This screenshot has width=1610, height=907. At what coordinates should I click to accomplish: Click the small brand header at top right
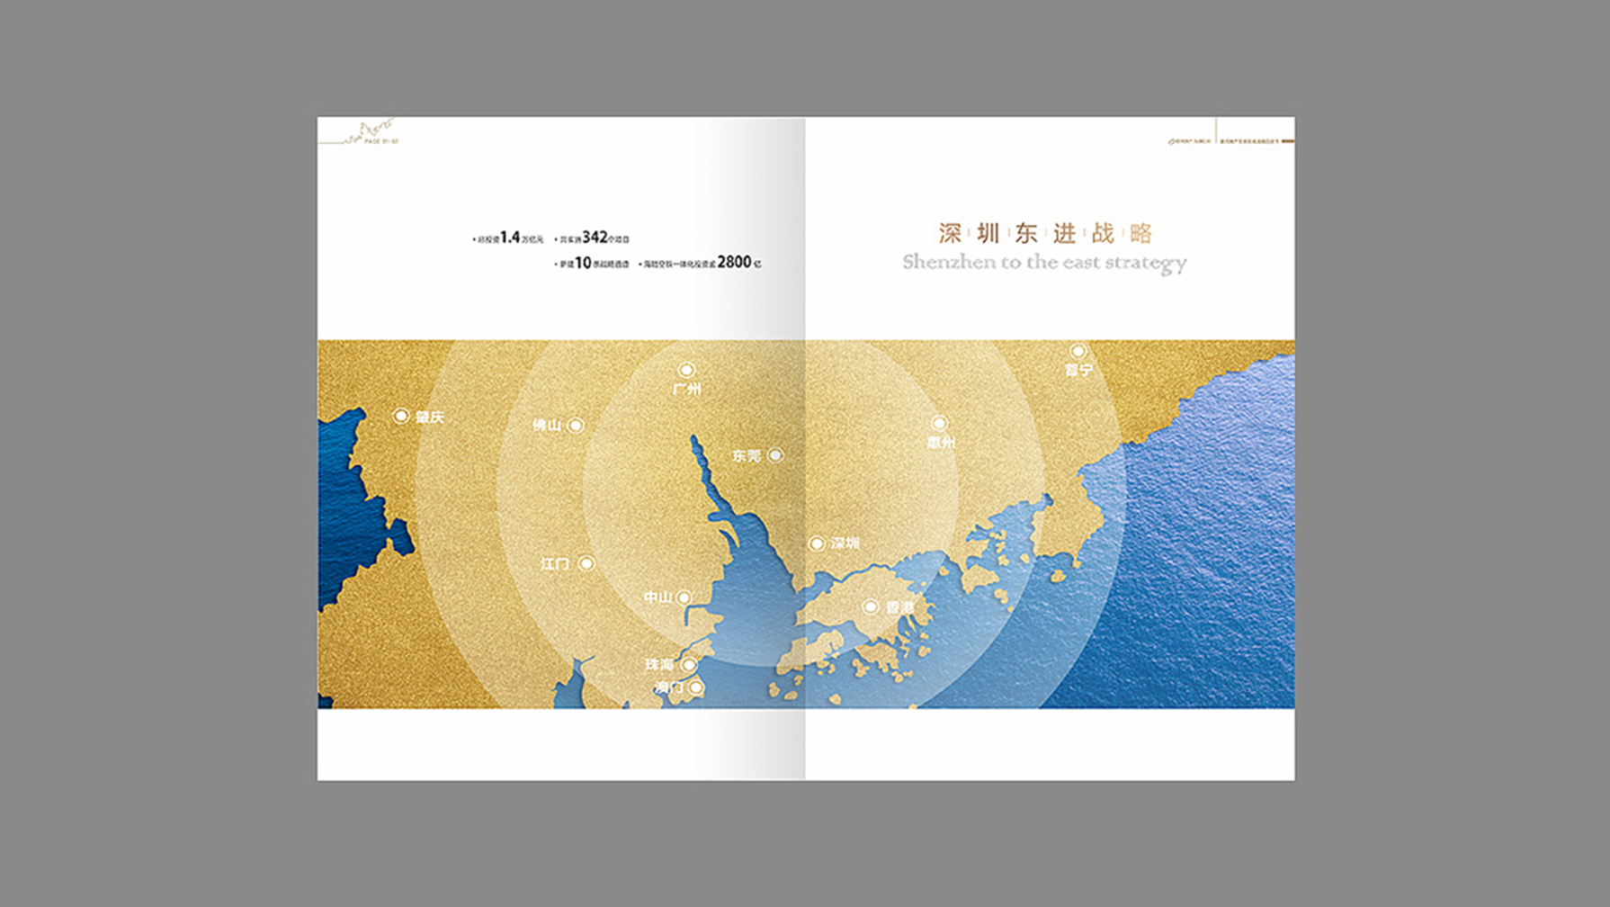click(1229, 141)
